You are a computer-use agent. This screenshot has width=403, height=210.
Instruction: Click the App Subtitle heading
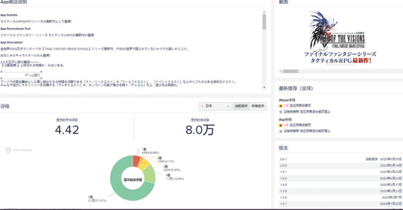point(9,15)
